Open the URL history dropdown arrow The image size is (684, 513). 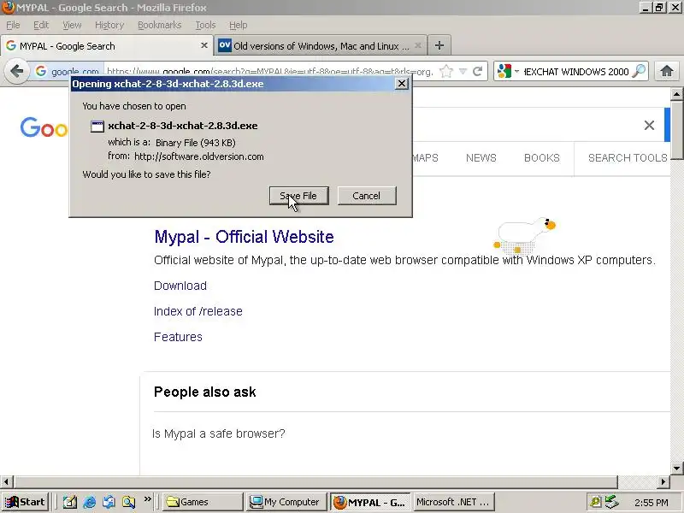tap(463, 71)
